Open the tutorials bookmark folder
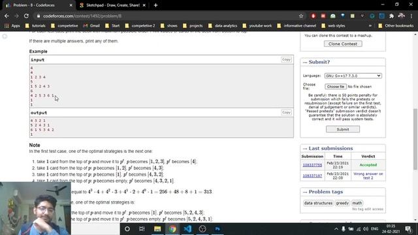The height and width of the screenshot is (235, 418). click(35, 25)
